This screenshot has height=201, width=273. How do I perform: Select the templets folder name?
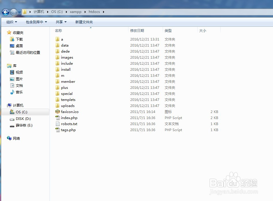[x=68, y=99]
